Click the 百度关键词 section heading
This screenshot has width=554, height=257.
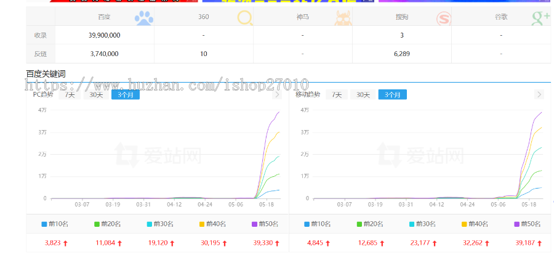(x=46, y=74)
